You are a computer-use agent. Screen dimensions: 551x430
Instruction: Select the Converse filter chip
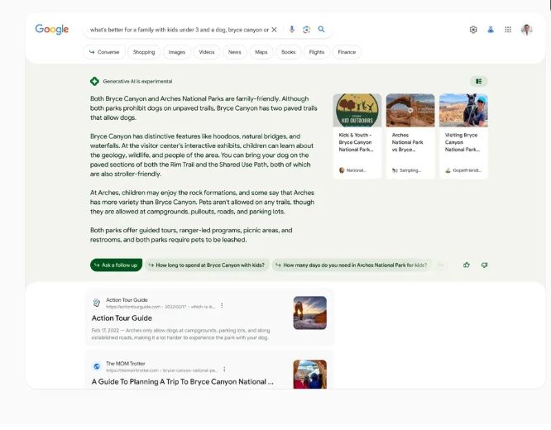coord(104,52)
